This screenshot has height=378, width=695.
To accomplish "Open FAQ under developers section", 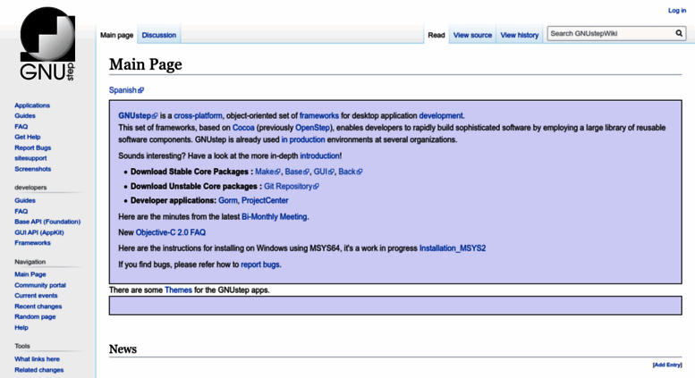I will pyautogui.click(x=21, y=212).
